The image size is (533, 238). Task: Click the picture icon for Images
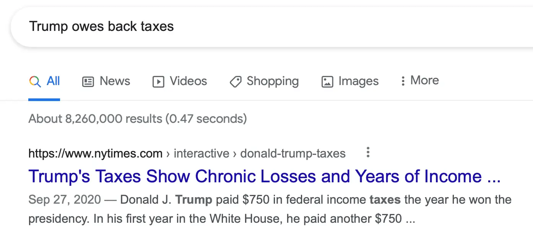(327, 82)
